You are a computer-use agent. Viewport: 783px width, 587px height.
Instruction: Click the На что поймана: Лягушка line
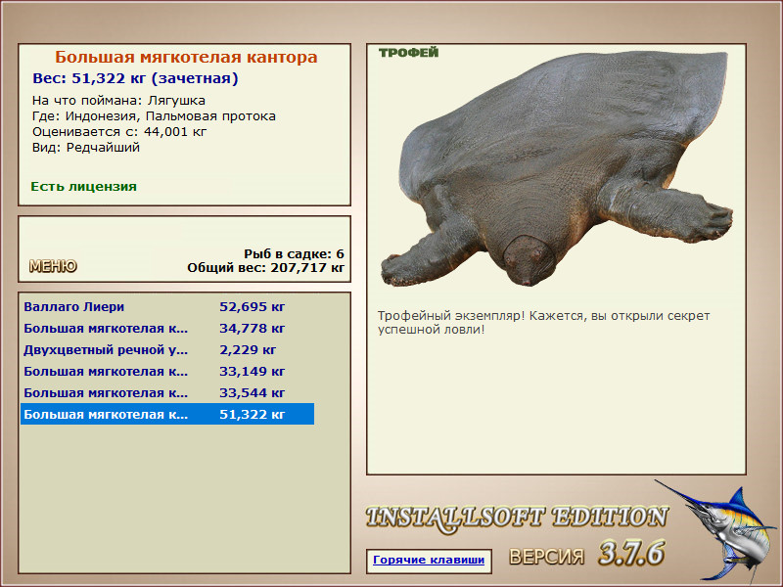pyautogui.click(x=118, y=101)
